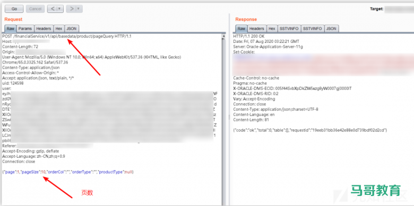Go forward to the next request
Screen dimensions: 414x206
[71, 9]
